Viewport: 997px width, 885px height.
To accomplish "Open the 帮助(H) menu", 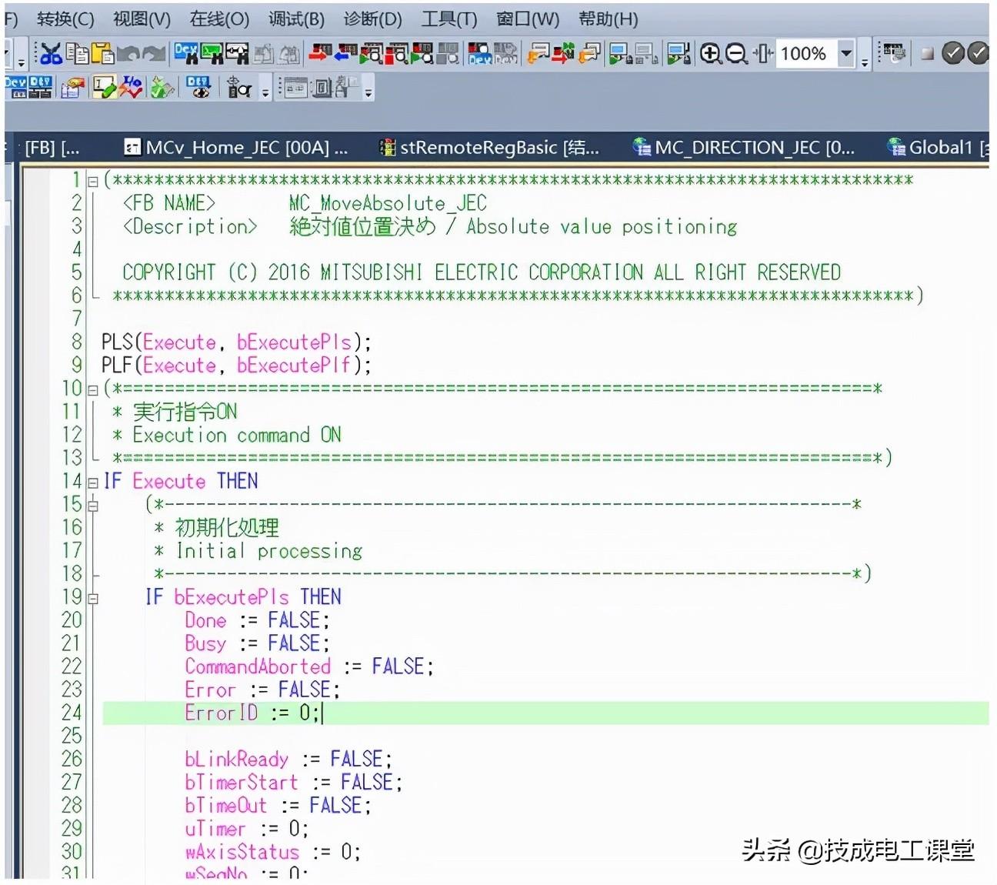I will [x=608, y=18].
